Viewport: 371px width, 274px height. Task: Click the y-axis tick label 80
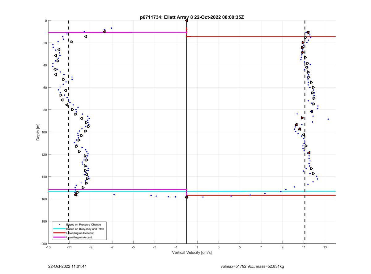[45, 110]
